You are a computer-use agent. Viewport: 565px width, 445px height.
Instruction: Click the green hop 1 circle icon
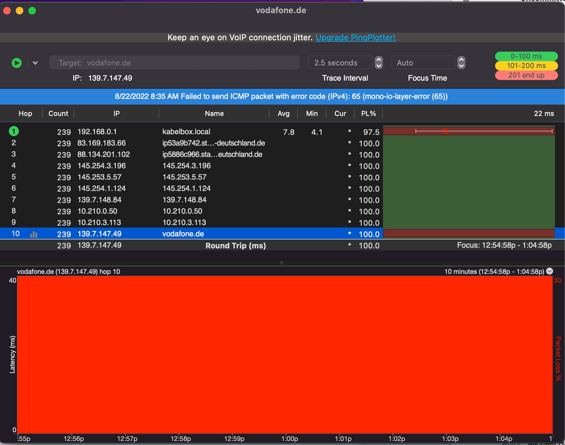(14, 131)
